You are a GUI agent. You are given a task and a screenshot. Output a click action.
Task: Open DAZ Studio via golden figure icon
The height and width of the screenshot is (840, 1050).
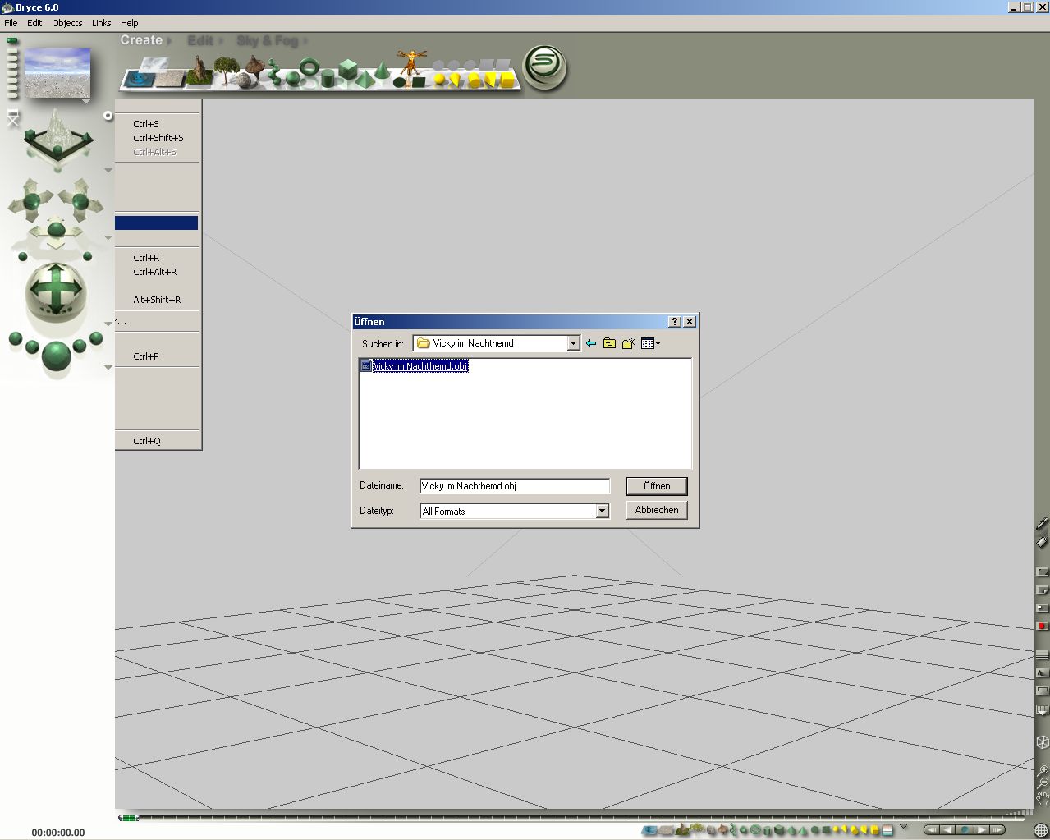click(410, 62)
